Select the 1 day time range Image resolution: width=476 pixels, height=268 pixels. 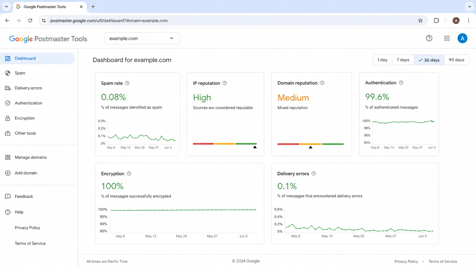click(x=382, y=60)
